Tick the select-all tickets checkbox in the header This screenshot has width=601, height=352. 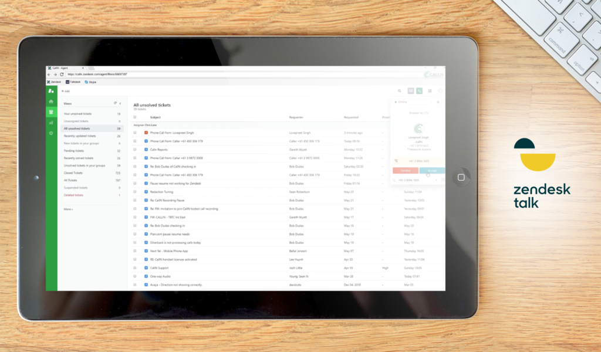tap(135, 117)
